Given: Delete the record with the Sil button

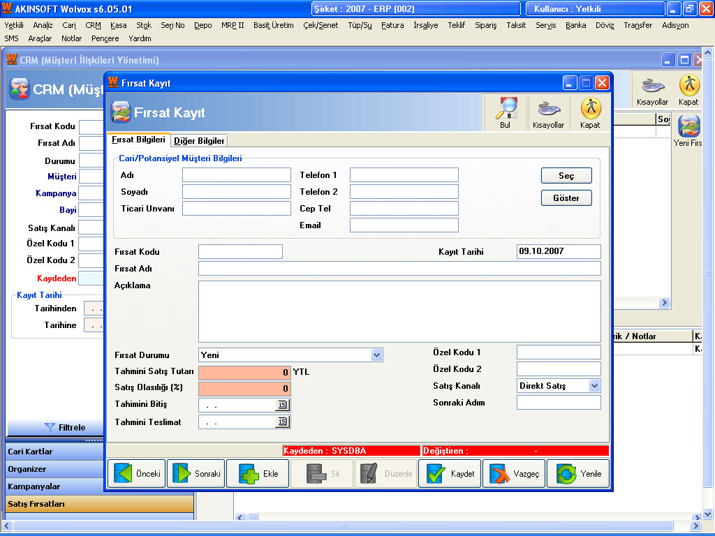Looking at the screenshot, I should point(322,474).
